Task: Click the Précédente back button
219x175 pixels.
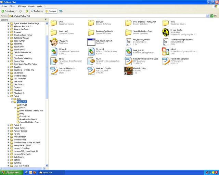Action: coord(8,11)
